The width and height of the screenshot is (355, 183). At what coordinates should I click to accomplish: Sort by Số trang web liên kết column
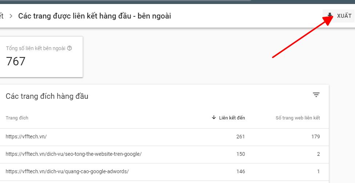pyautogui.click(x=298, y=118)
